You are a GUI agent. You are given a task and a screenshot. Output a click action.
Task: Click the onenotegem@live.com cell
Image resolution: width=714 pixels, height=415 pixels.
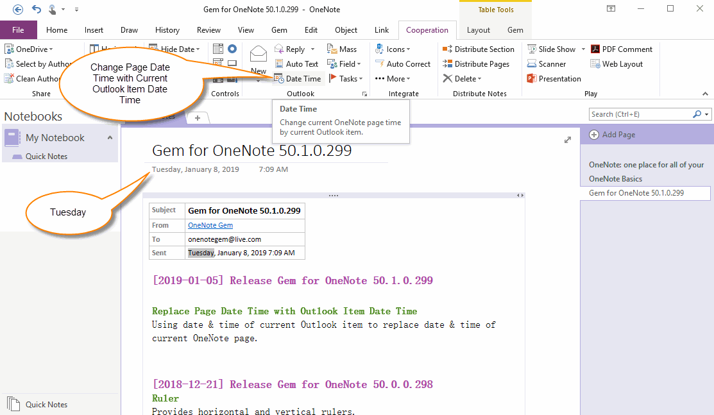(x=244, y=239)
